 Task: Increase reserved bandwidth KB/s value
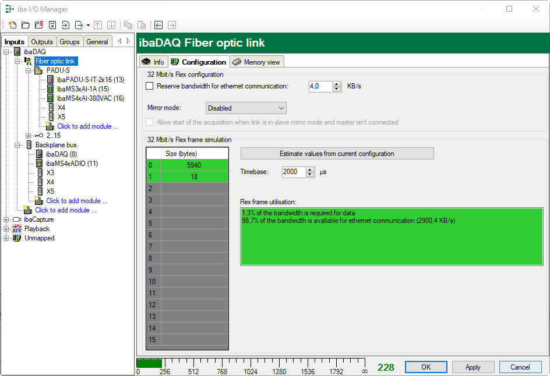[x=337, y=84]
